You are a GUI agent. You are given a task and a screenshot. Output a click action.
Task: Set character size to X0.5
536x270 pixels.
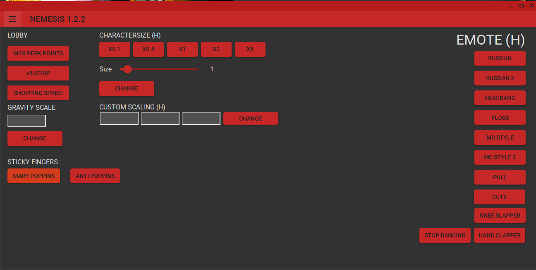[x=148, y=49]
